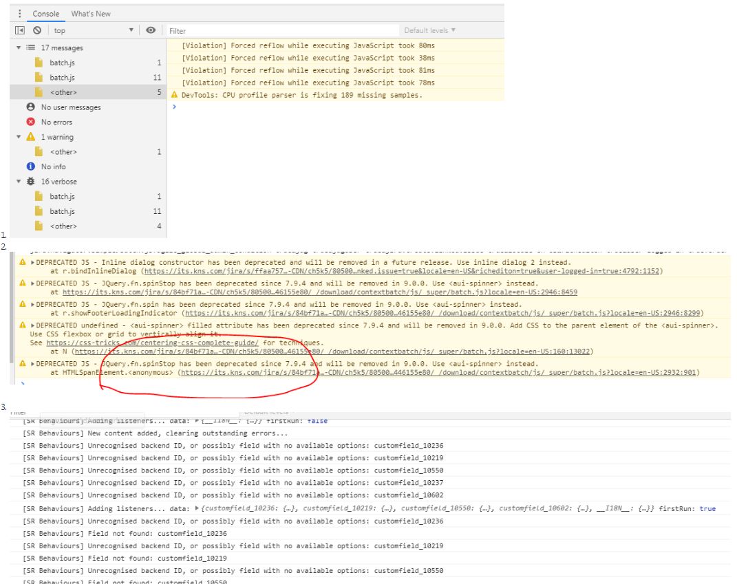Open the Default levels dropdown
The width and height of the screenshot is (737, 584).
429,30
